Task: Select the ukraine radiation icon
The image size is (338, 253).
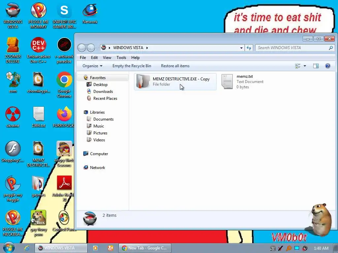Action: (x=13, y=117)
